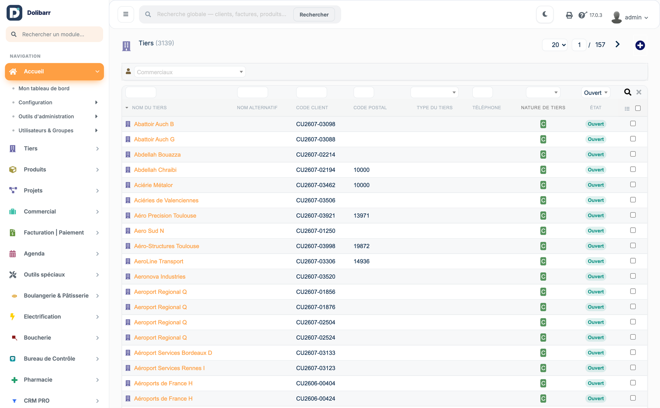Open Aéro-Structures Toulouse link
This screenshot has height=408, width=660.
point(167,246)
